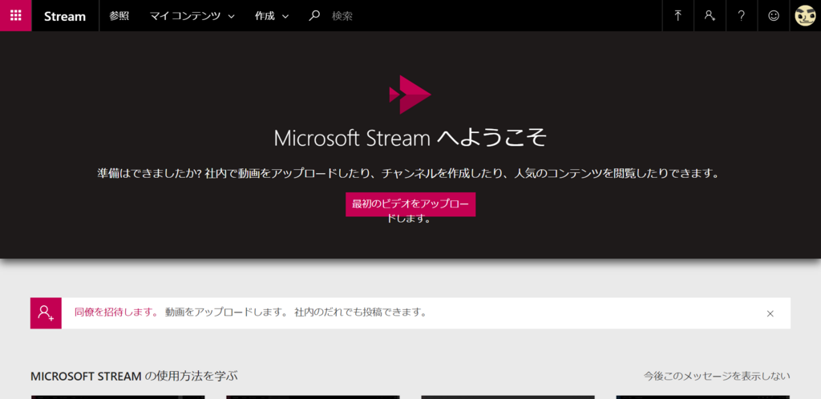Dismiss the invite banner with X

(770, 314)
